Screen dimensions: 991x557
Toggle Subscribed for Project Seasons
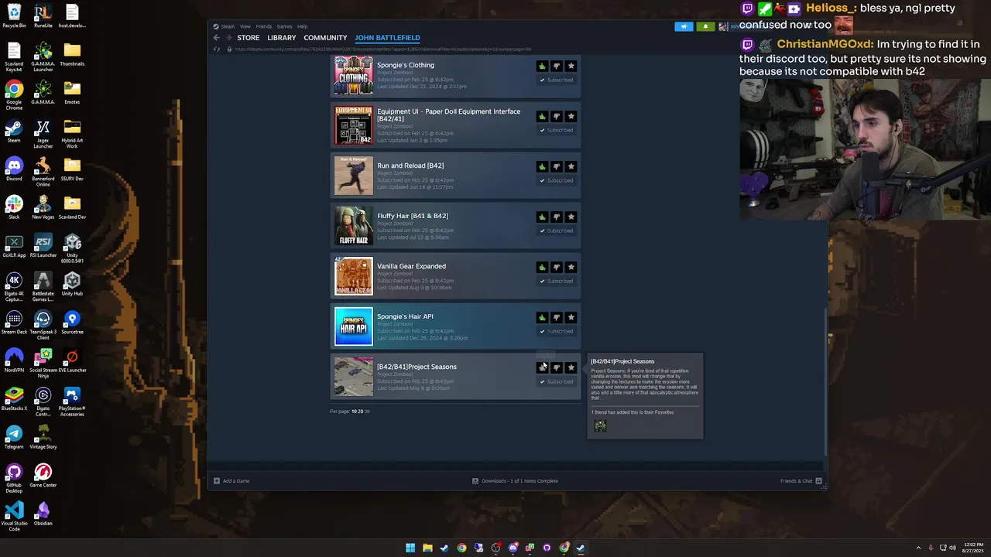557,381
